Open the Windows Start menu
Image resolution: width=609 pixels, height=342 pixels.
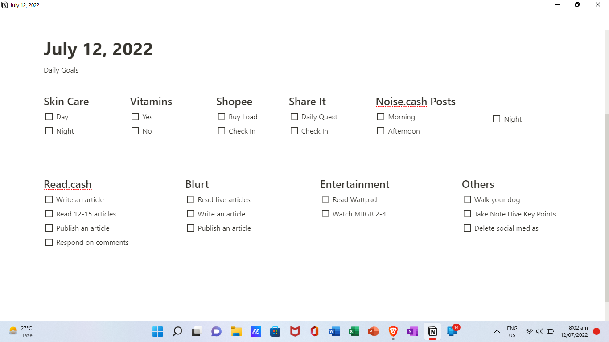coord(158,331)
